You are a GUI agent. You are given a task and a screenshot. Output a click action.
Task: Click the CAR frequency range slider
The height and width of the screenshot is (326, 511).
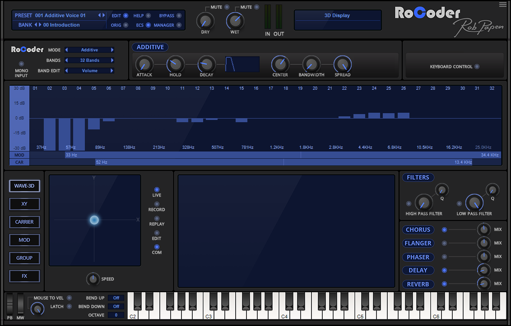coord(284,162)
